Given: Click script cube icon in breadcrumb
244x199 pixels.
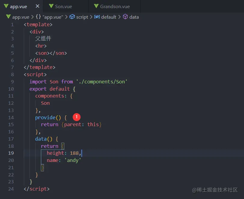Looking at the screenshot, I should (72, 17).
